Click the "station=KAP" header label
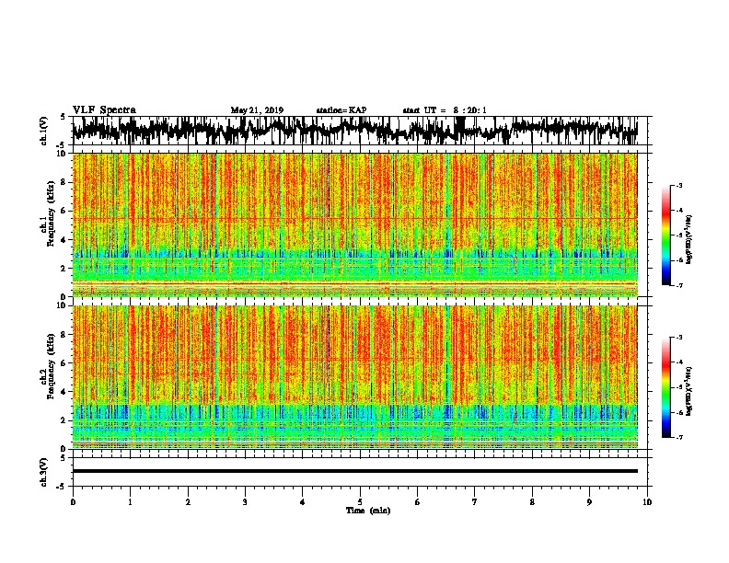The width and height of the screenshot is (729, 563). point(341,110)
